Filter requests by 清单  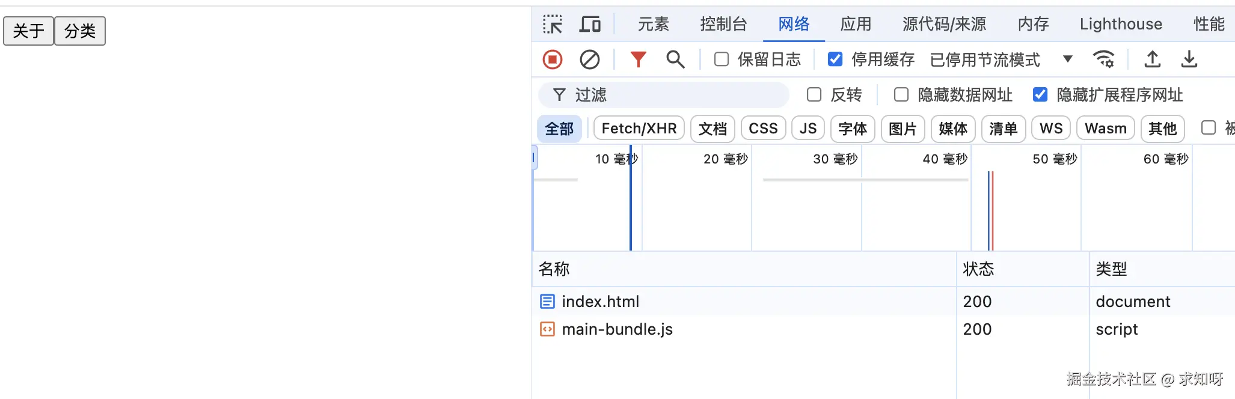point(1004,129)
